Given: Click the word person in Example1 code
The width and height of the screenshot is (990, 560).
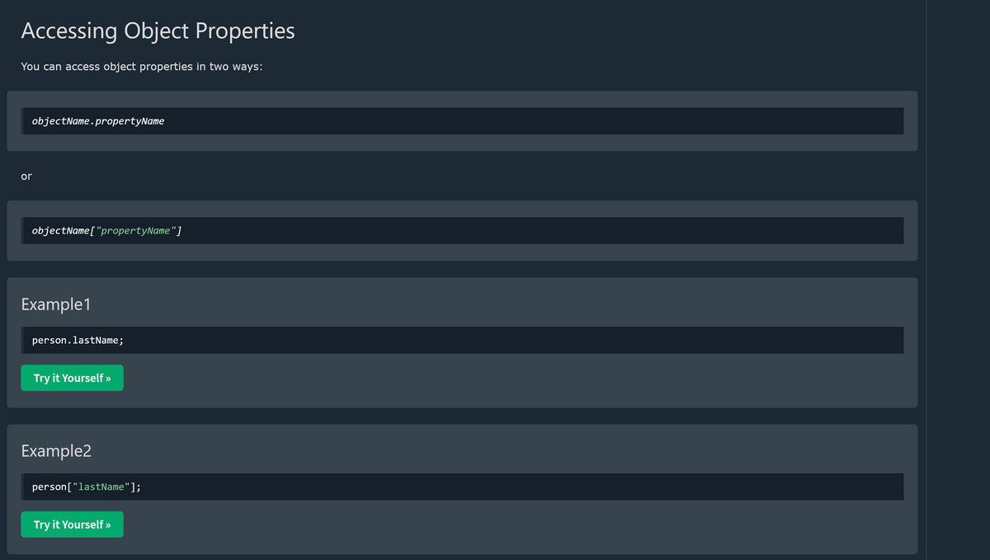Looking at the screenshot, I should point(49,340).
